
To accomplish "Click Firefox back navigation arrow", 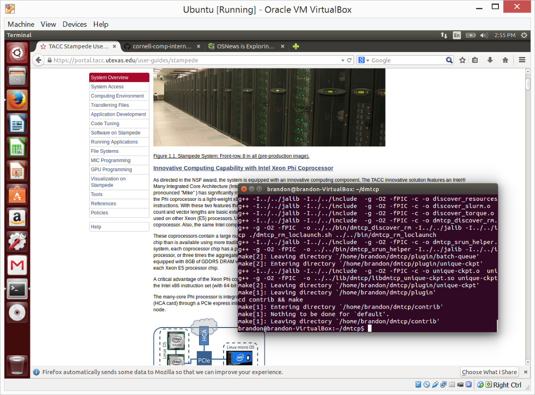I will (39, 60).
